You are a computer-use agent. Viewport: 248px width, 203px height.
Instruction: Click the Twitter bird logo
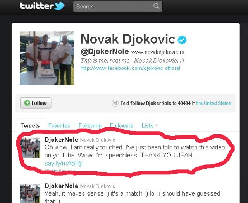[59, 6]
